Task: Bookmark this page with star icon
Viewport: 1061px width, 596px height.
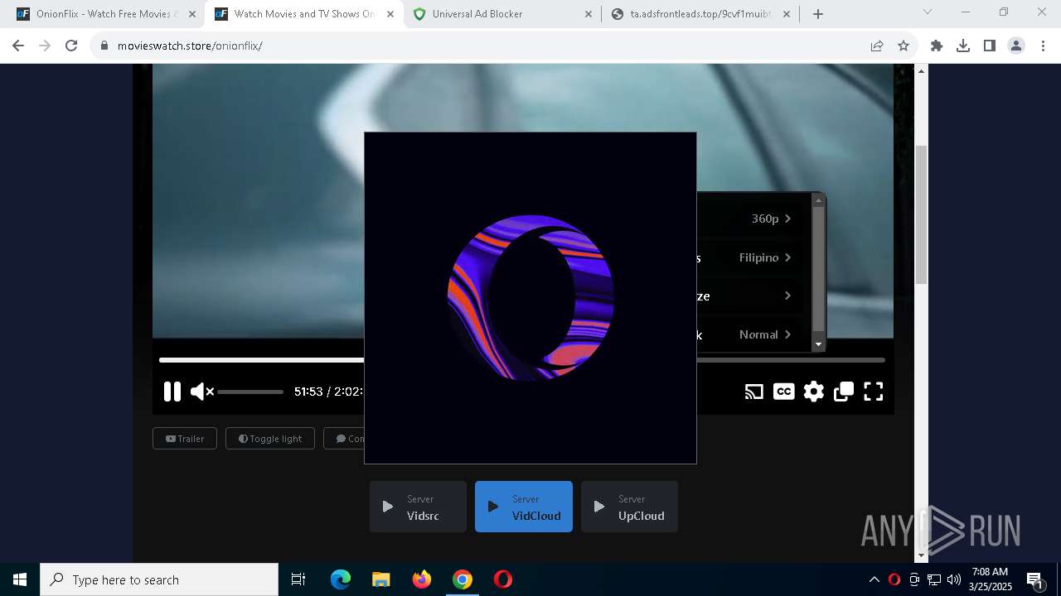Action: (904, 46)
